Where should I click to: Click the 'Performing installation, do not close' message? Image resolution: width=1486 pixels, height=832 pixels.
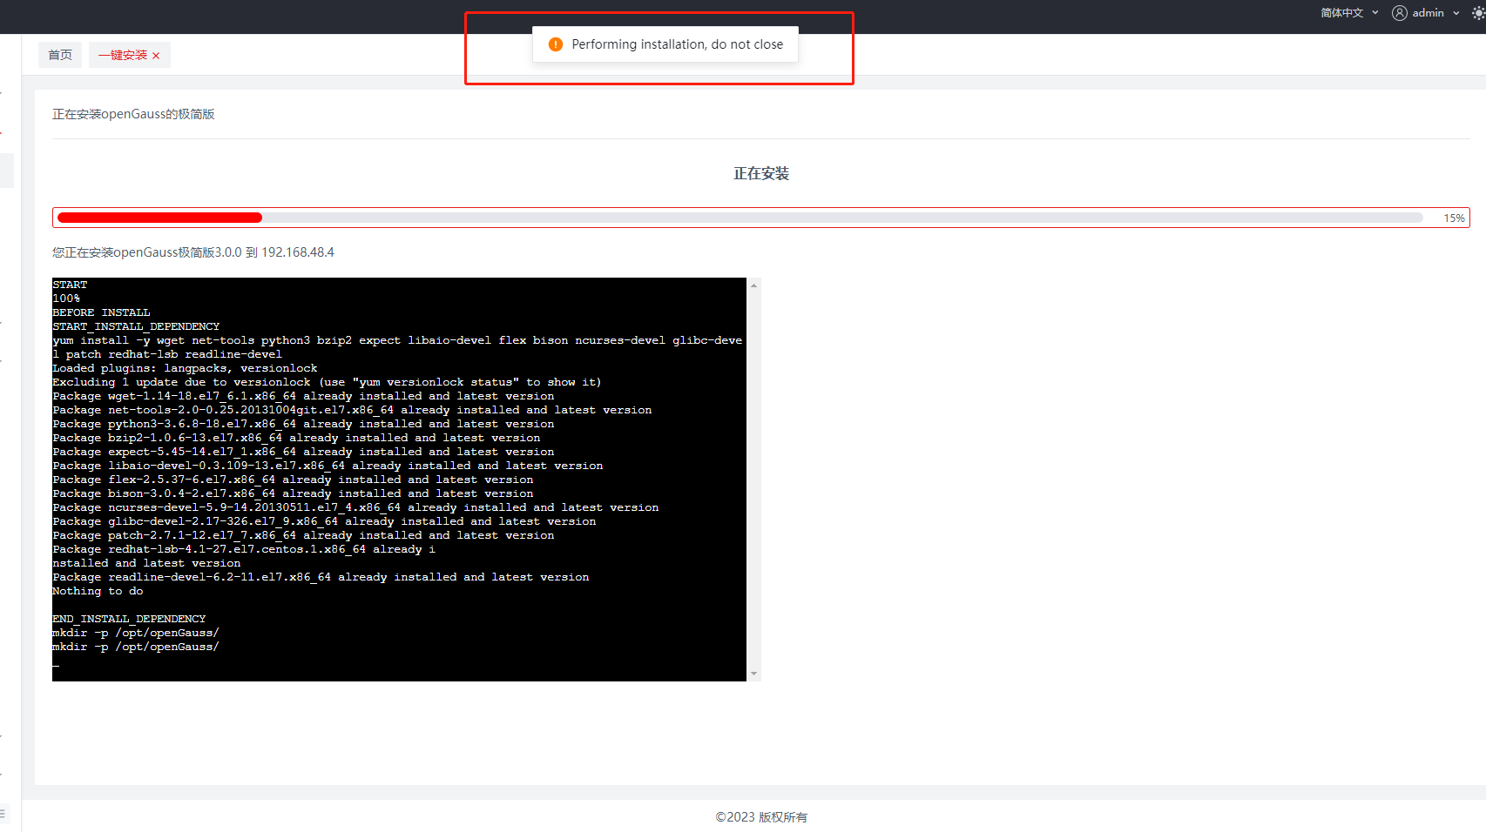[x=677, y=44]
